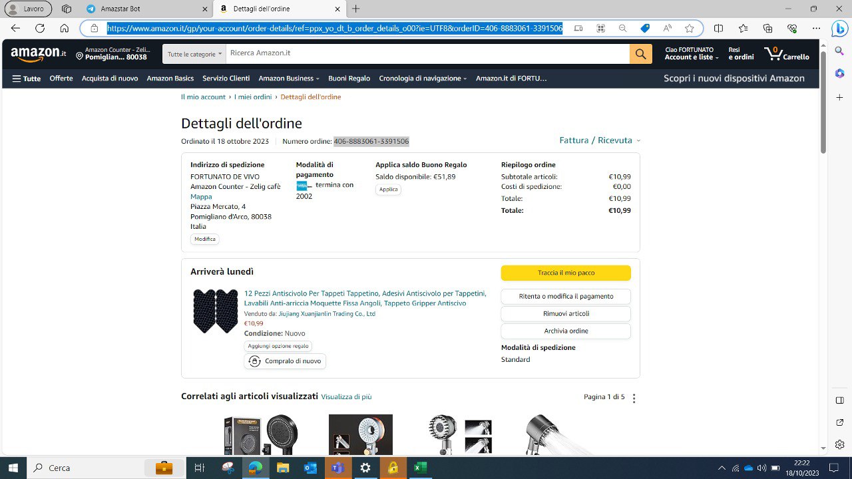Click the Traccia il mio pacco button
The image size is (852, 479).
566,273
